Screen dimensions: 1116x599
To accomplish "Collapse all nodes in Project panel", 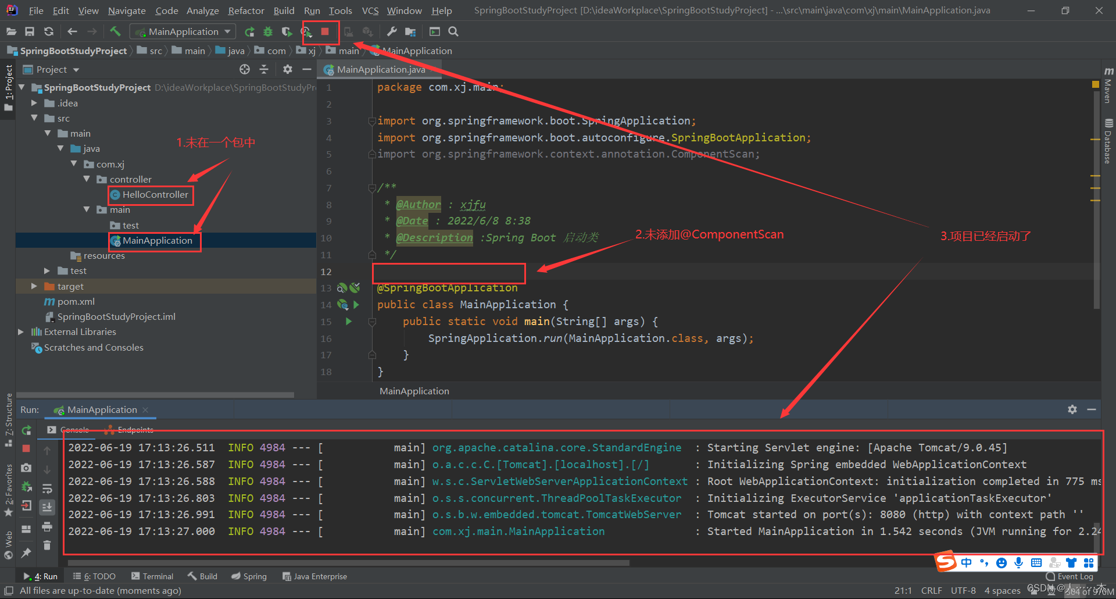I will tap(264, 69).
